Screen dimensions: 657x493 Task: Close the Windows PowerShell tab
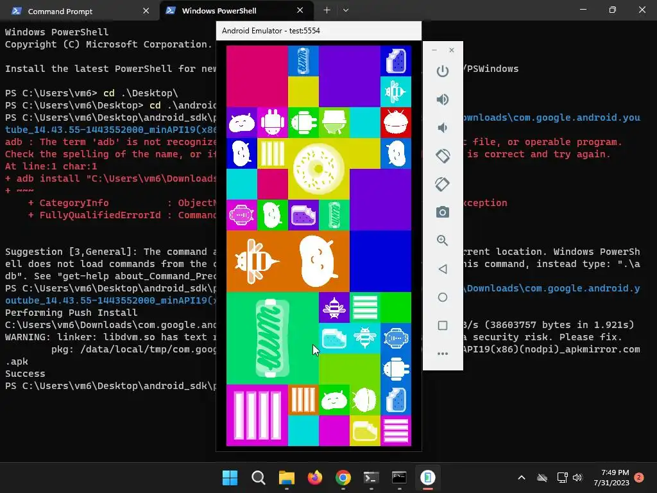(x=300, y=10)
